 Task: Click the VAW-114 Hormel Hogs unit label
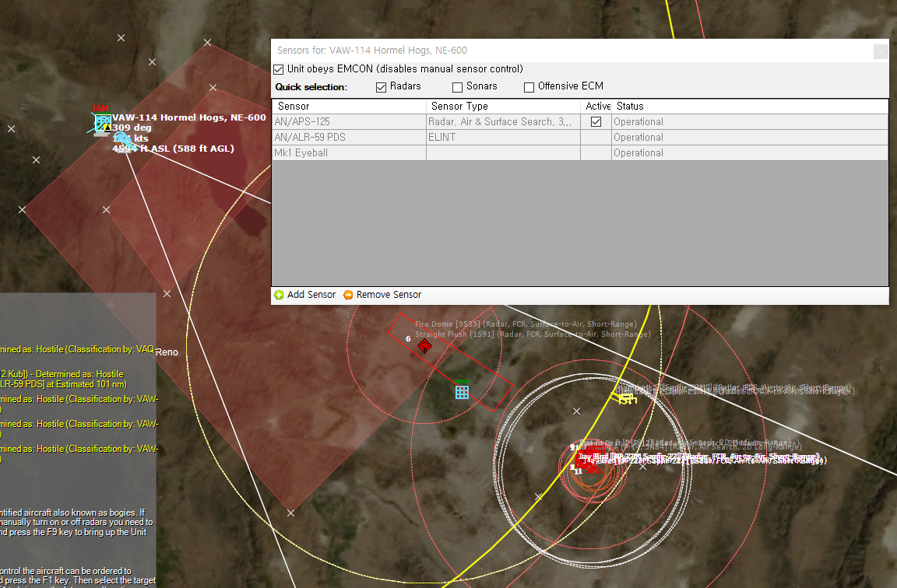188,117
